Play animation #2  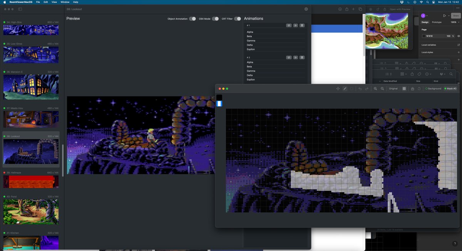click(x=295, y=57)
